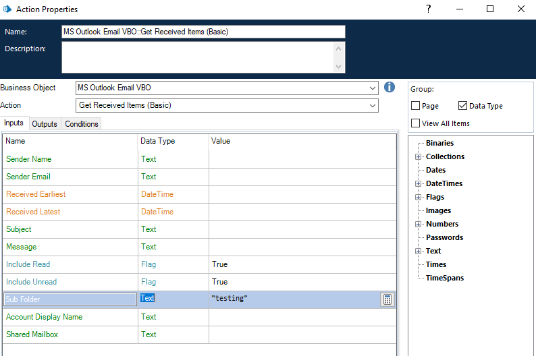This screenshot has width=536, height=356.
Task: Open the Action dropdown list
Action: 373,106
